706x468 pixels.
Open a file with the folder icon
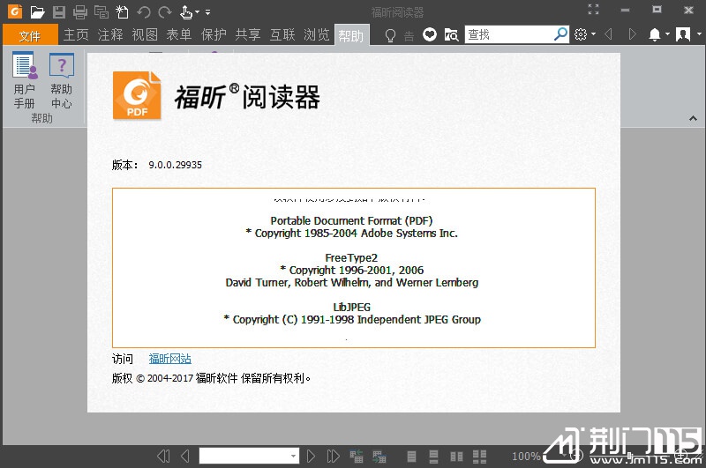(37, 12)
